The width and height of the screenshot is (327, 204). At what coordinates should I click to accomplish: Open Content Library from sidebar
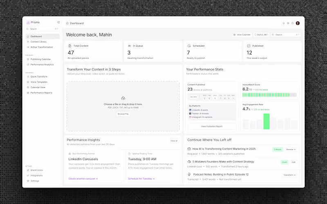pyautogui.click(x=43, y=42)
